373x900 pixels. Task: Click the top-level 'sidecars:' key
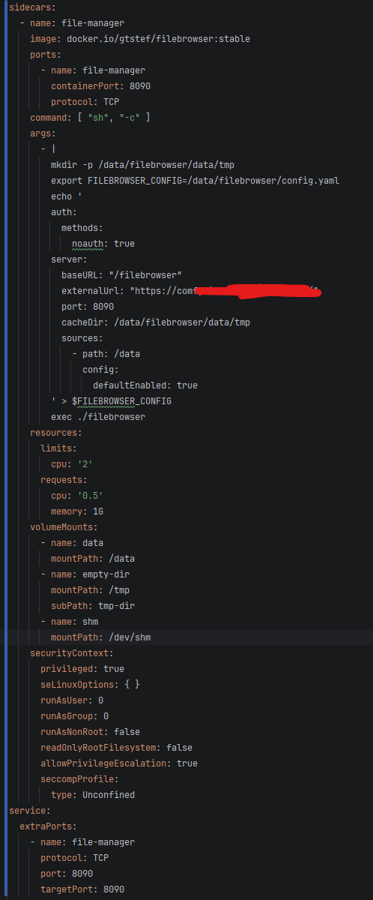[x=31, y=7]
